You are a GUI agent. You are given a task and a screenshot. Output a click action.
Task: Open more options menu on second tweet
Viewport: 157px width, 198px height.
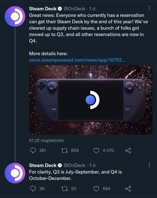[149, 165]
